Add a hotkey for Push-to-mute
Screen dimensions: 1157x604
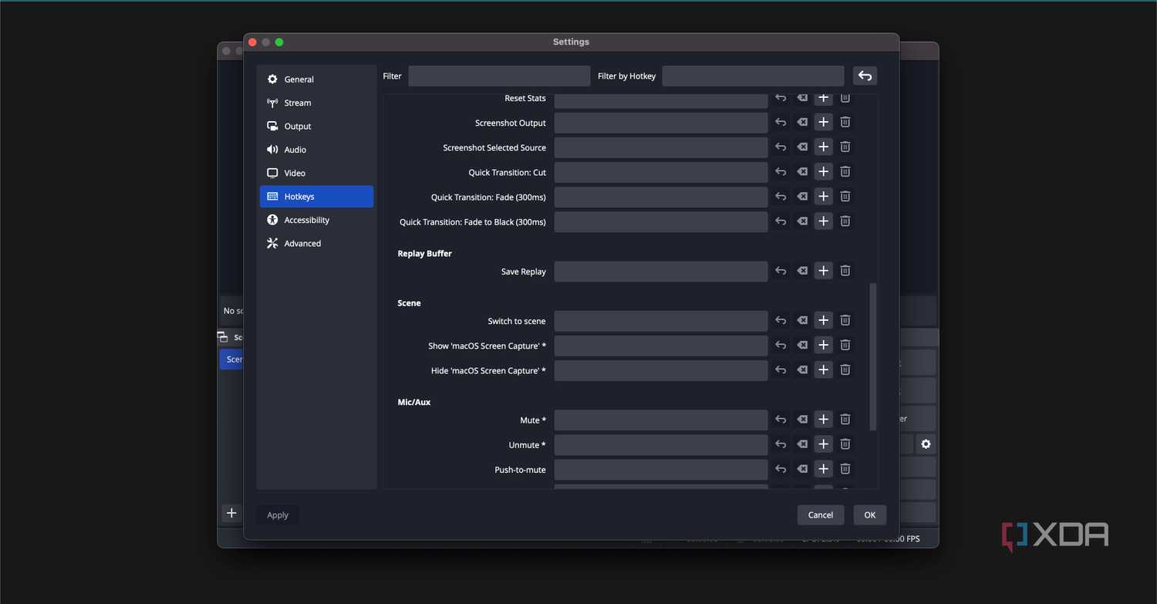[824, 469]
